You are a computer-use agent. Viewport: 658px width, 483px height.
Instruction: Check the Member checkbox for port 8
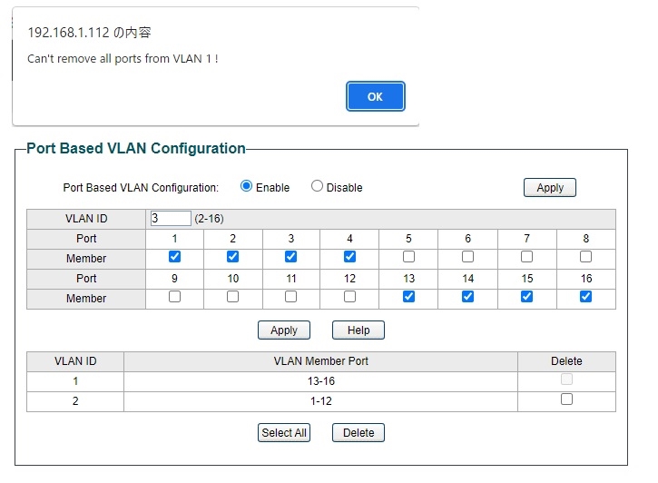585,257
